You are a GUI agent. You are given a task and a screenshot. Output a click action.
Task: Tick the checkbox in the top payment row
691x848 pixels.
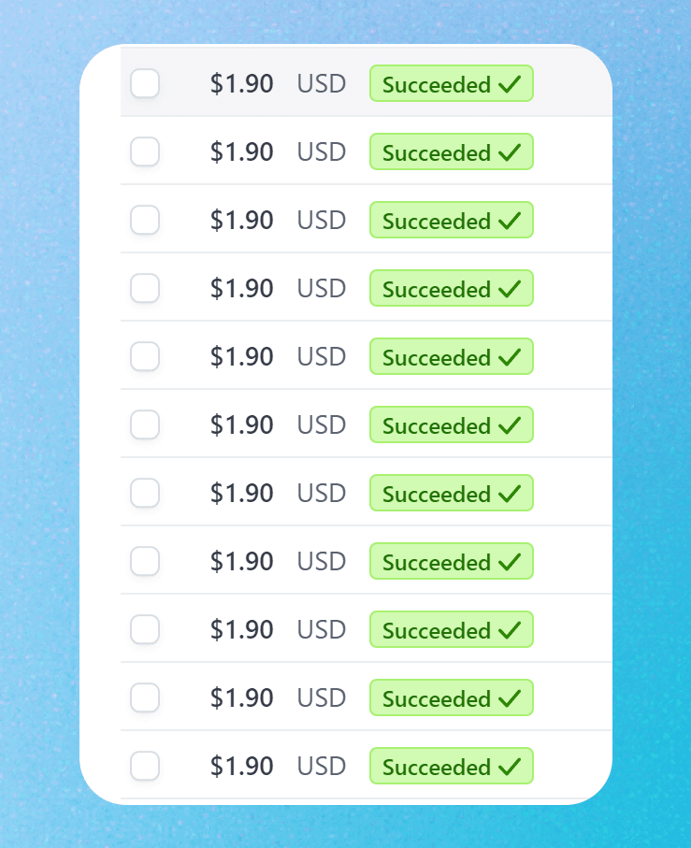(145, 83)
